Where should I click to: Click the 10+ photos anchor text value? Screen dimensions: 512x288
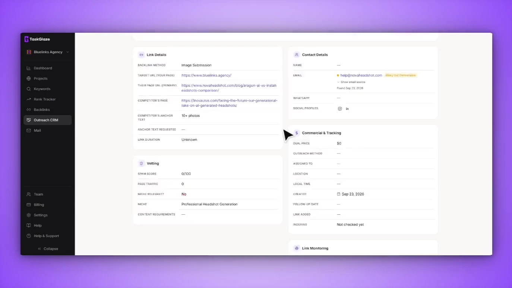pyautogui.click(x=190, y=116)
